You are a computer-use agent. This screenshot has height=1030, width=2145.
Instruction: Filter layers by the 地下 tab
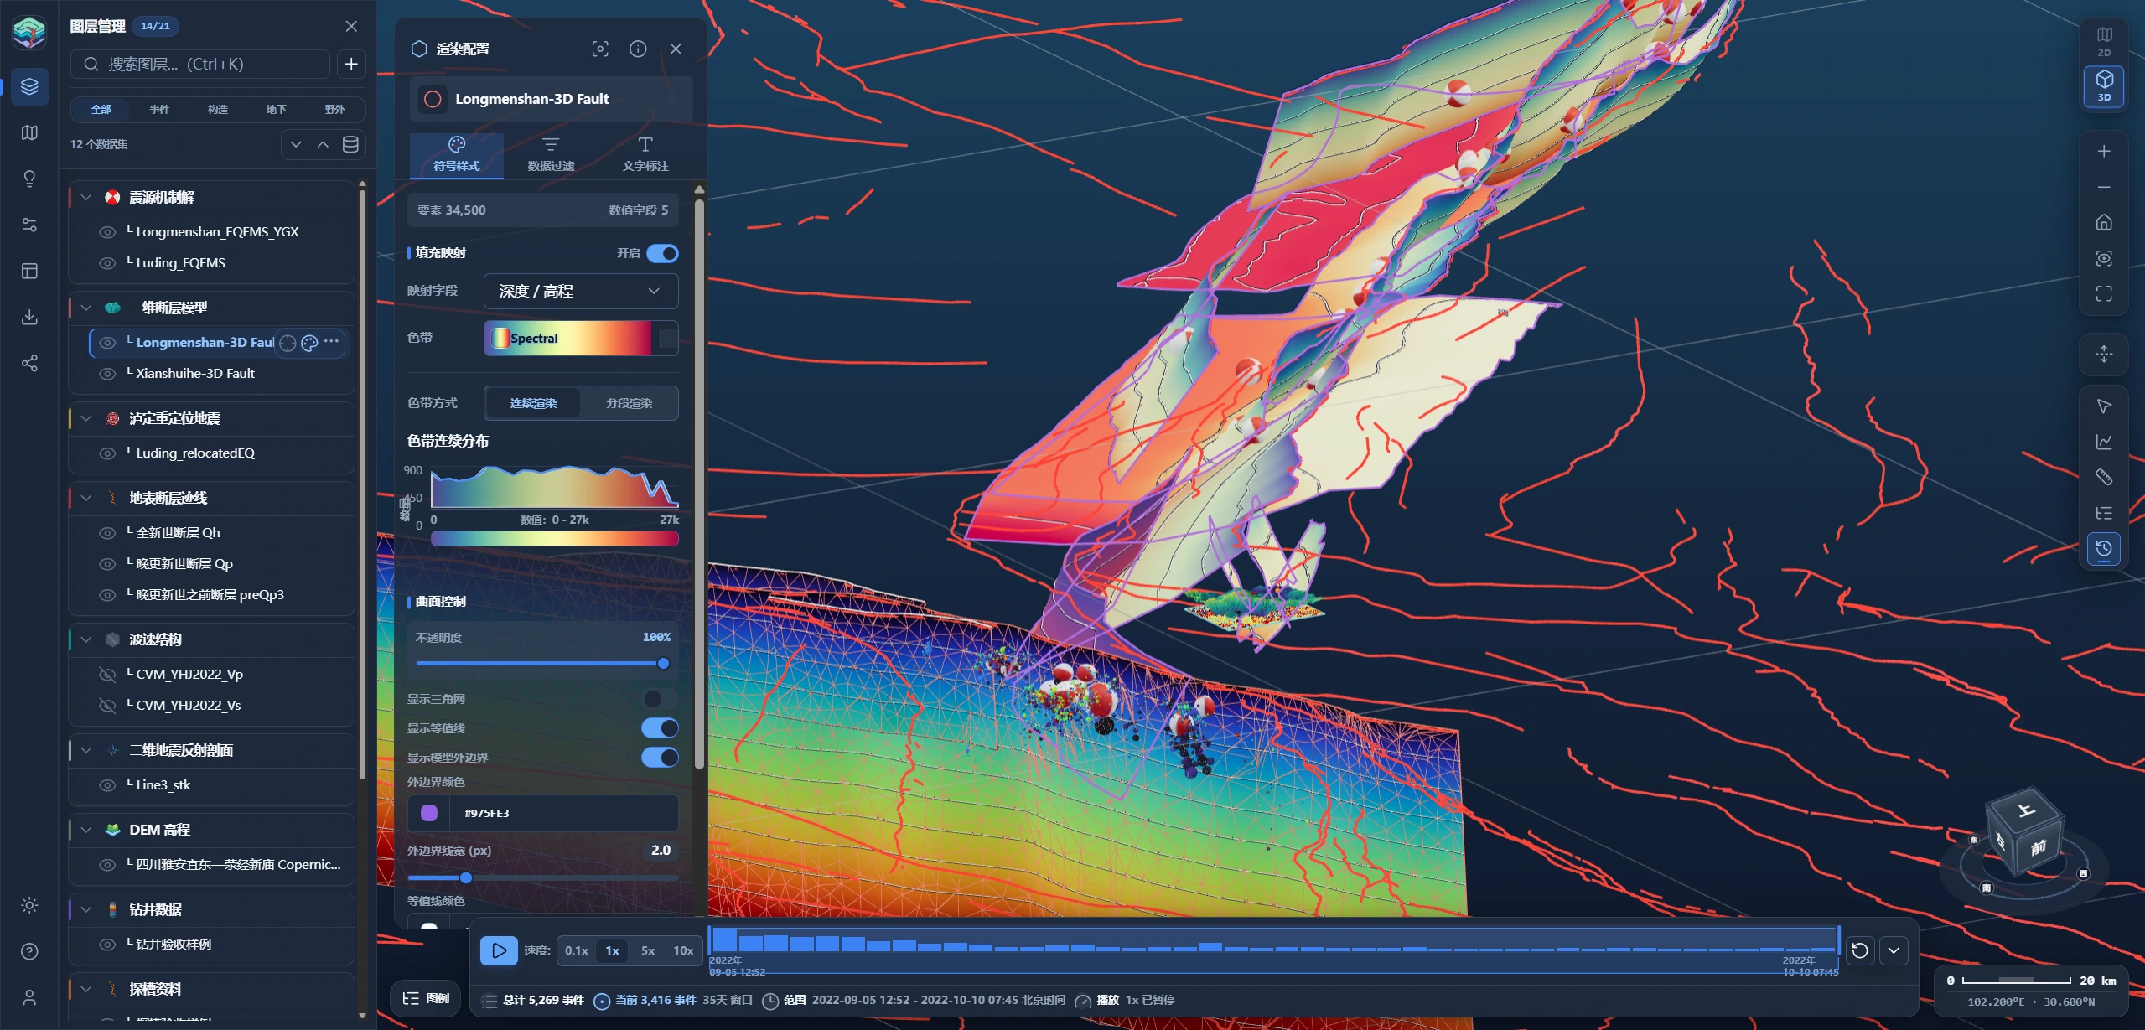277,110
